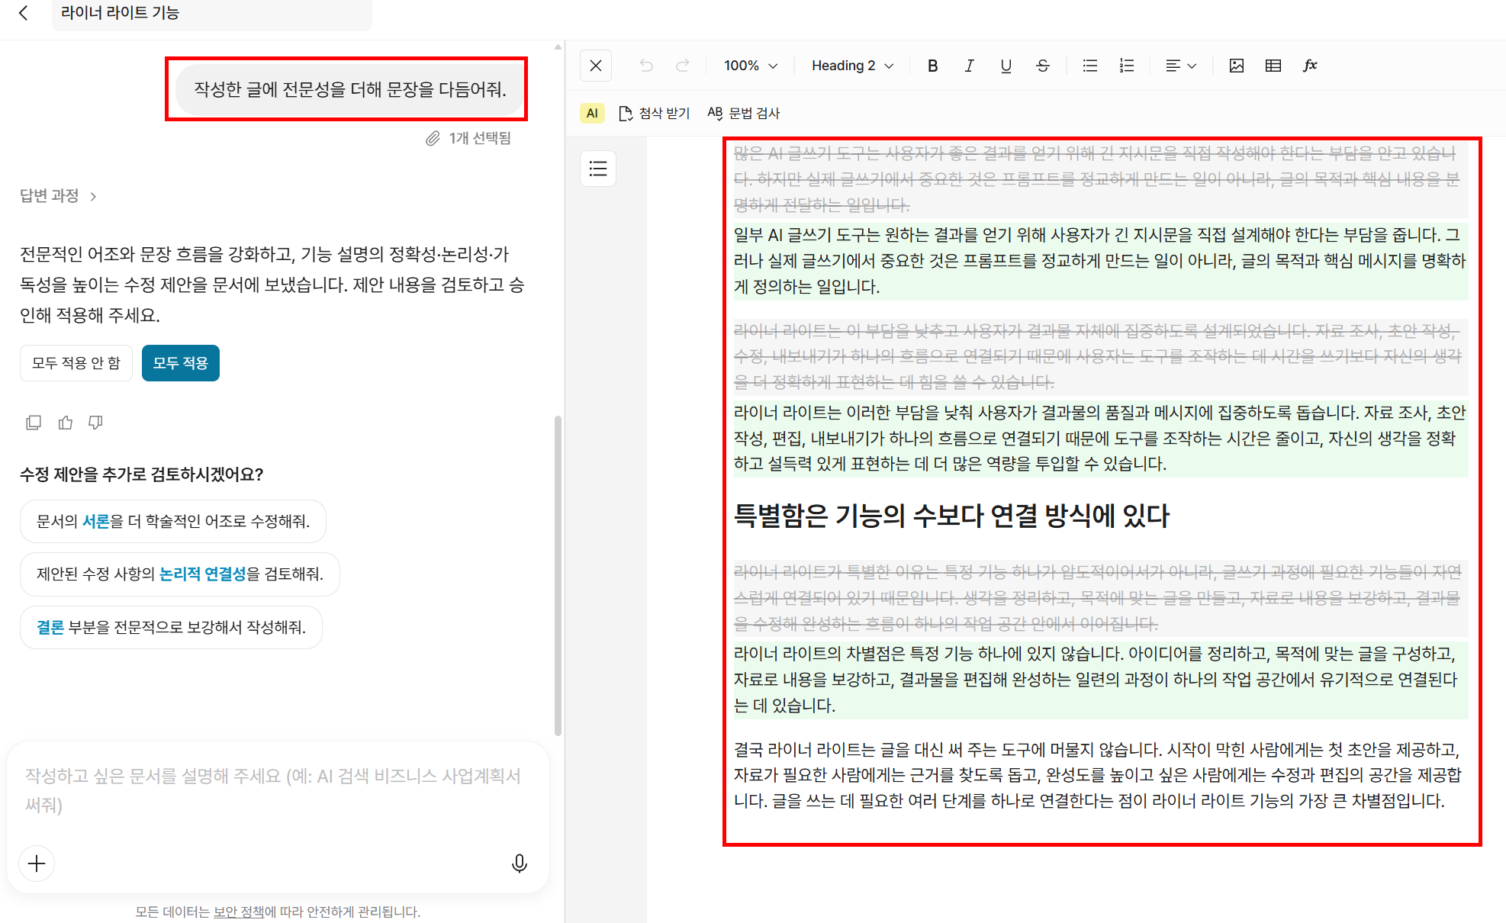Click the question 수정 제안을 추가로 검토하시겠어요?
This screenshot has height=923, width=1506.
141,474
